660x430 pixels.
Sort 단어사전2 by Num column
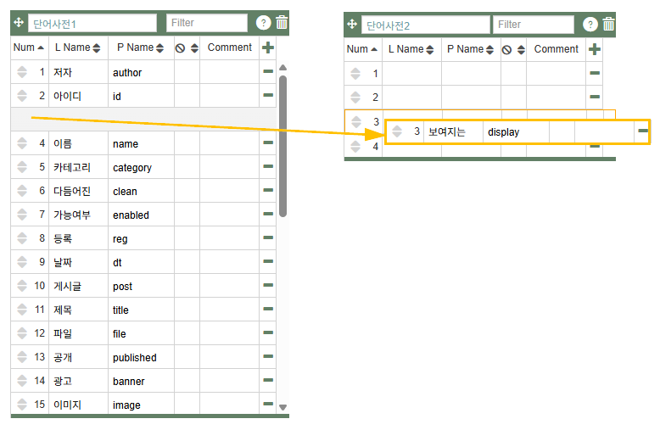point(362,49)
